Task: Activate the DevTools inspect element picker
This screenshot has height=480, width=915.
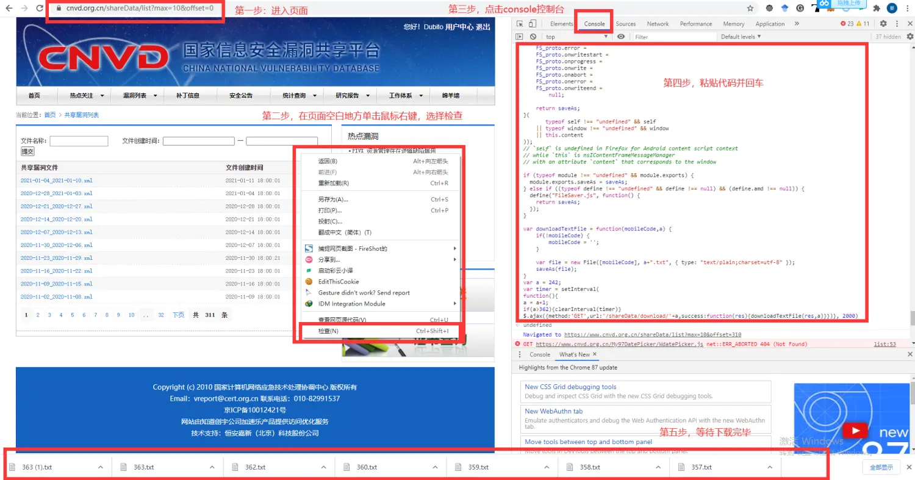Action: [520, 24]
